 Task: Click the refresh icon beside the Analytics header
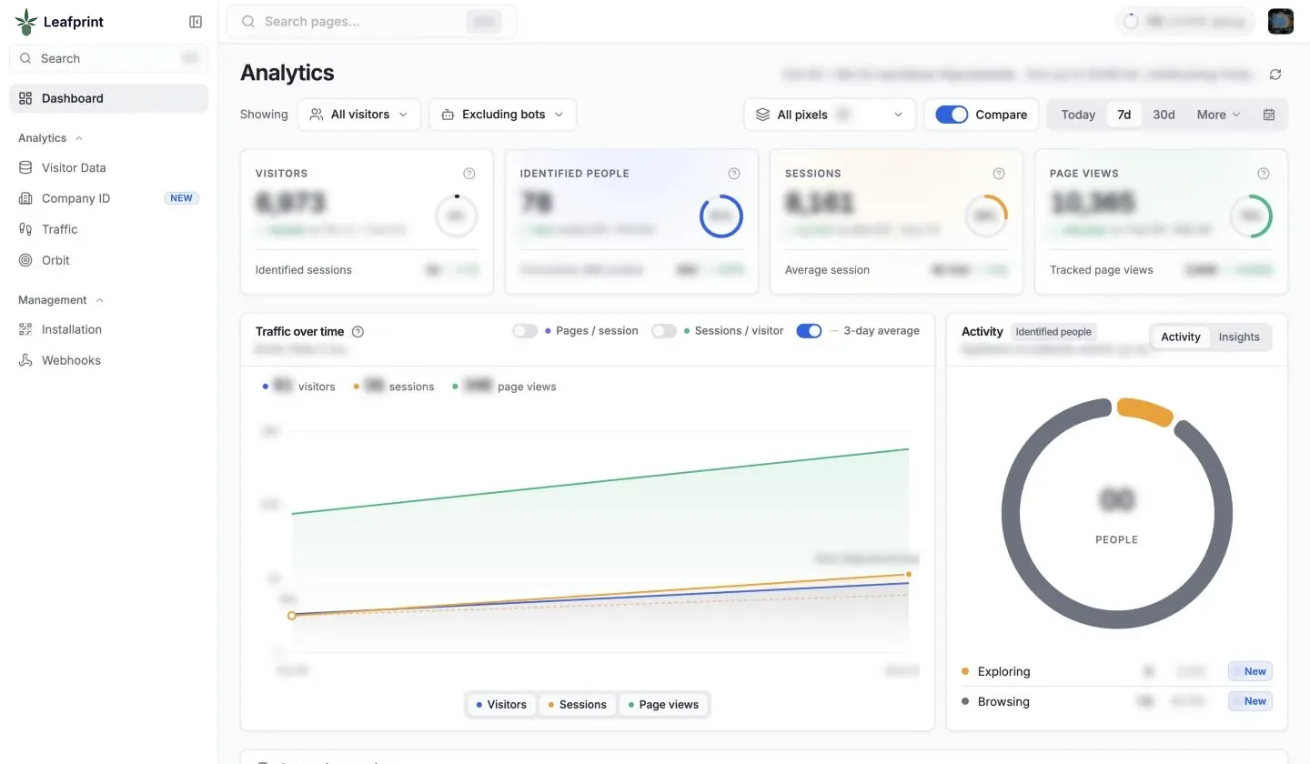[1275, 75]
